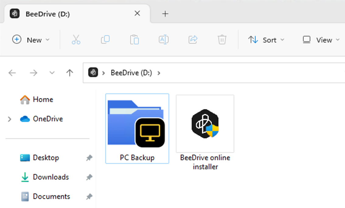Open the Sort options dropdown
Viewport: 345px width, 208px height.
click(266, 40)
